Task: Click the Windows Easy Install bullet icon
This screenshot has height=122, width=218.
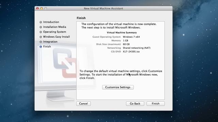Action: click(41, 37)
